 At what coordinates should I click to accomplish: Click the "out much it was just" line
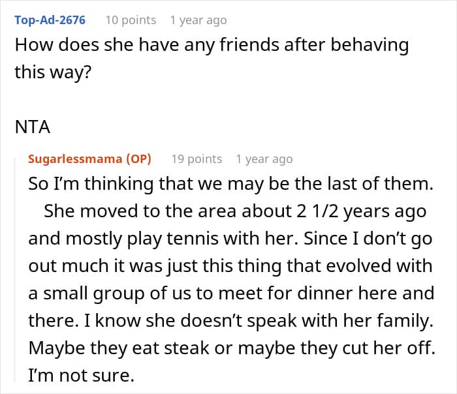tap(230, 265)
